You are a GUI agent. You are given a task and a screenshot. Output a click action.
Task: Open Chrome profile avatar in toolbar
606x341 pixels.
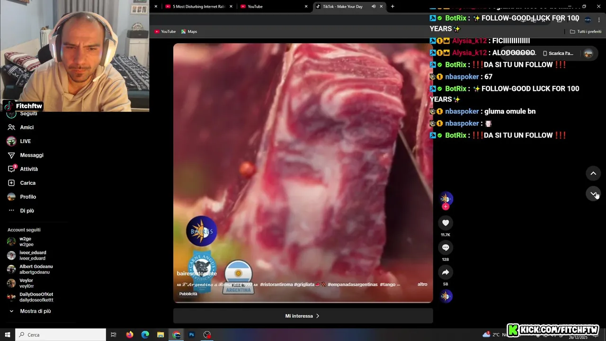click(x=588, y=20)
